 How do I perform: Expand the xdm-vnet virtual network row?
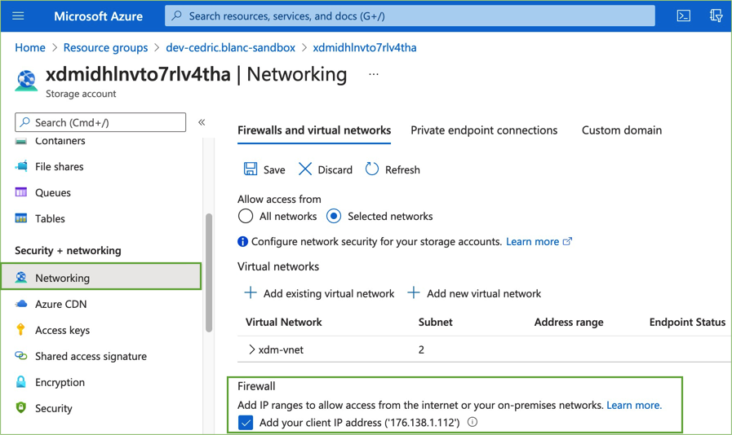[251, 349]
